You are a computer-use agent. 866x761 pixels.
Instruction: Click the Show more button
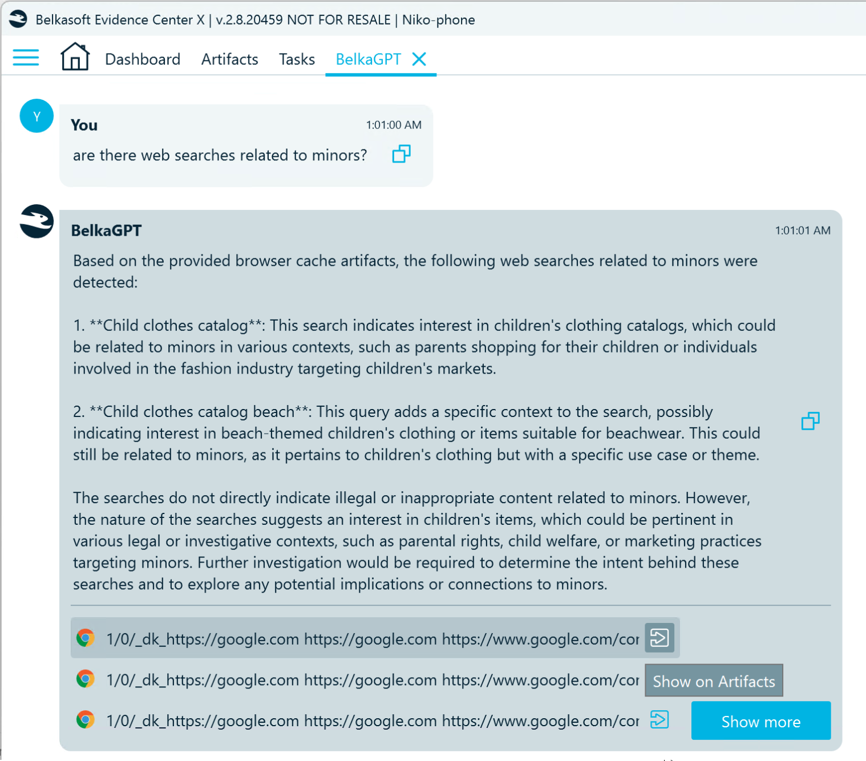click(x=760, y=721)
